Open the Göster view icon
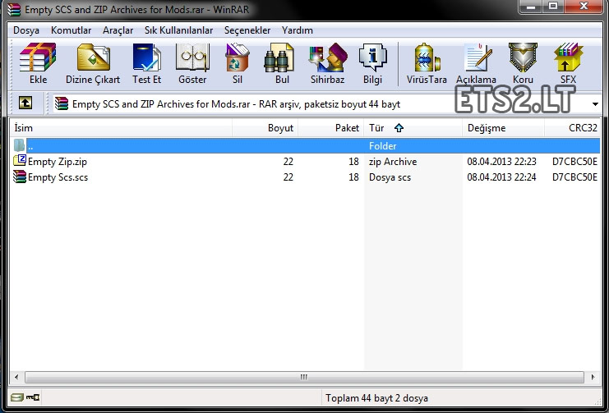609x413 pixels. pos(192,57)
